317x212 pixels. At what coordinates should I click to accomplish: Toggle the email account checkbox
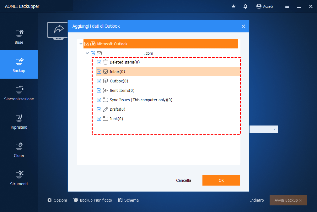[93, 53]
